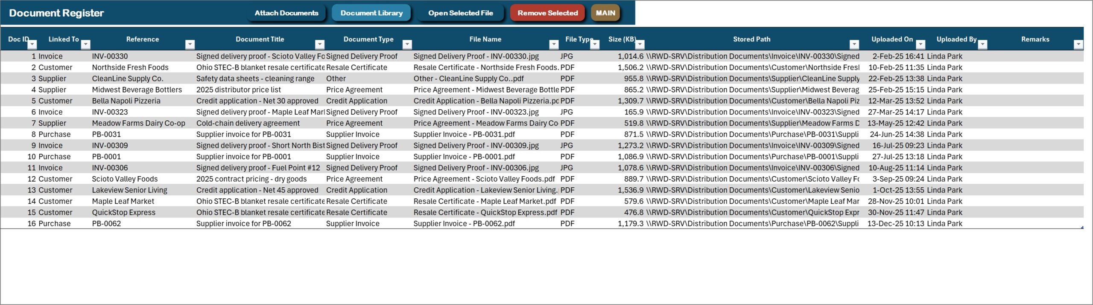1093x305 pixels.
Task: Click 'Safety data sheets - cleaning range' title
Action: (260, 78)
